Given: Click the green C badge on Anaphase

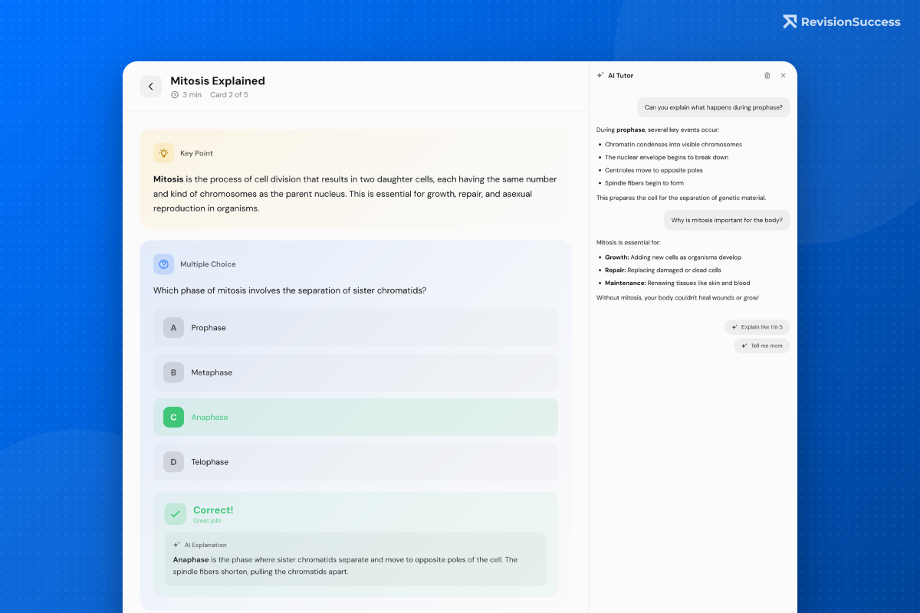Looking at the screenshot, I should point(173,417).
